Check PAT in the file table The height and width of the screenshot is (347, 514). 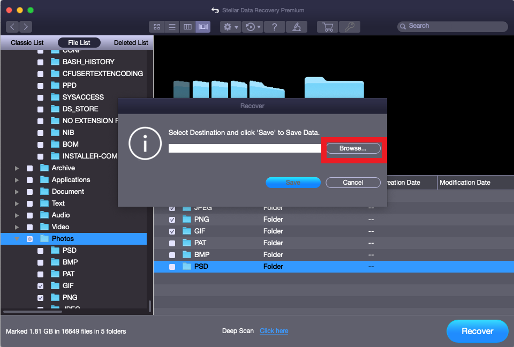tap(172, 243)
